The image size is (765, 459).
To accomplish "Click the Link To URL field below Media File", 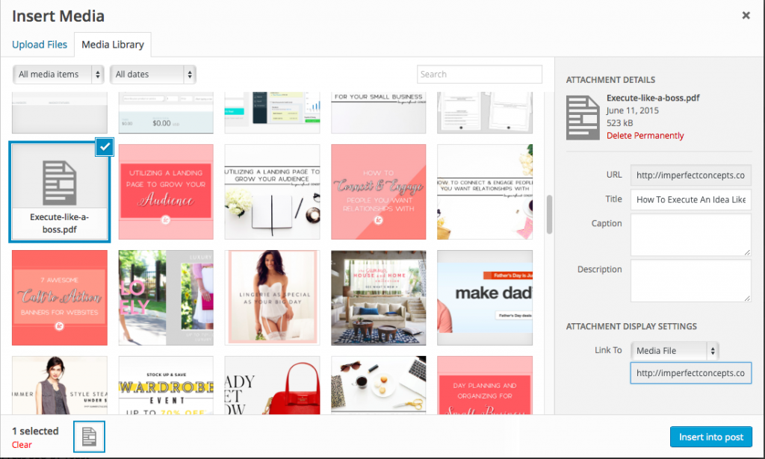I will point(690,372).
